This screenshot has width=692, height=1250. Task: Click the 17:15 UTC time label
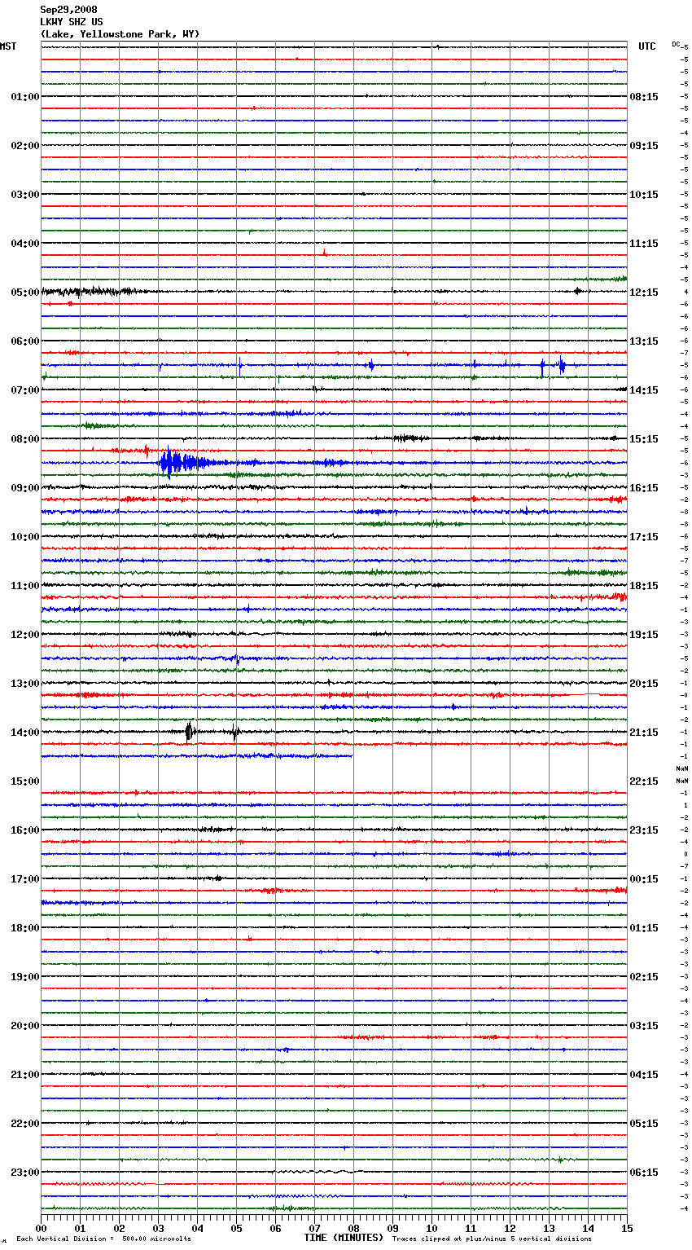pyautogui.click(x=644, y=537)
